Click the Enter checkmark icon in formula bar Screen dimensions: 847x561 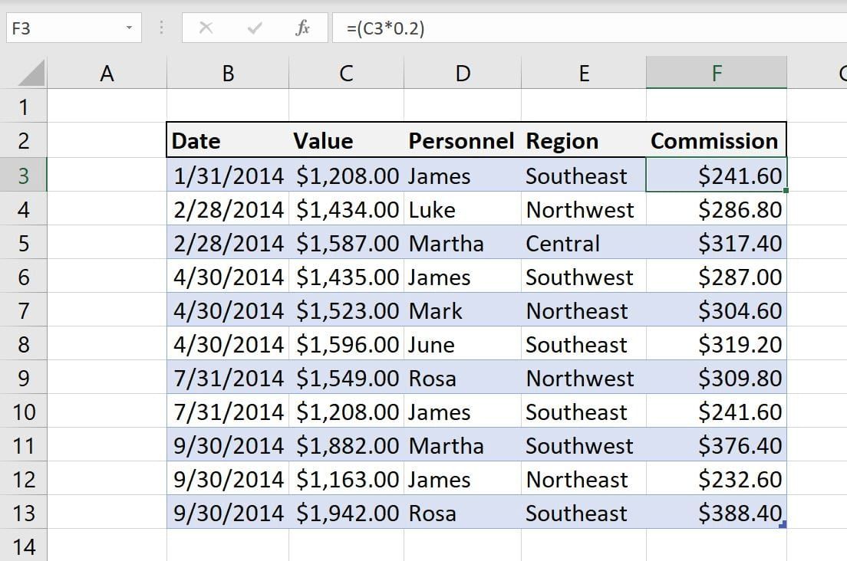click(254, 28)
